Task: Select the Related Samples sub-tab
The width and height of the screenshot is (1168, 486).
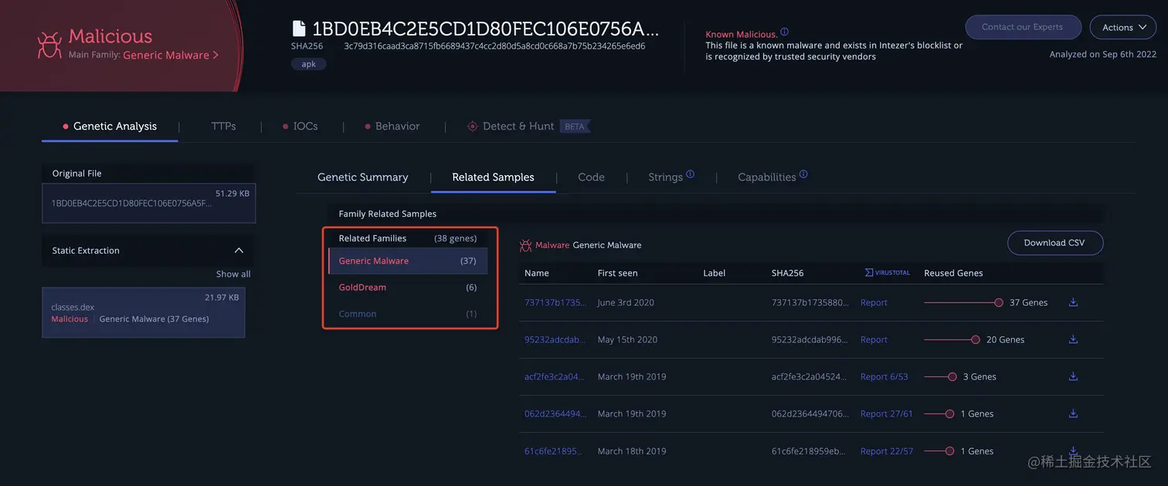Action: 493,177
